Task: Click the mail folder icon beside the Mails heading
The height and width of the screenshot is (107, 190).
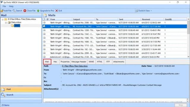Action: [45, 15]
